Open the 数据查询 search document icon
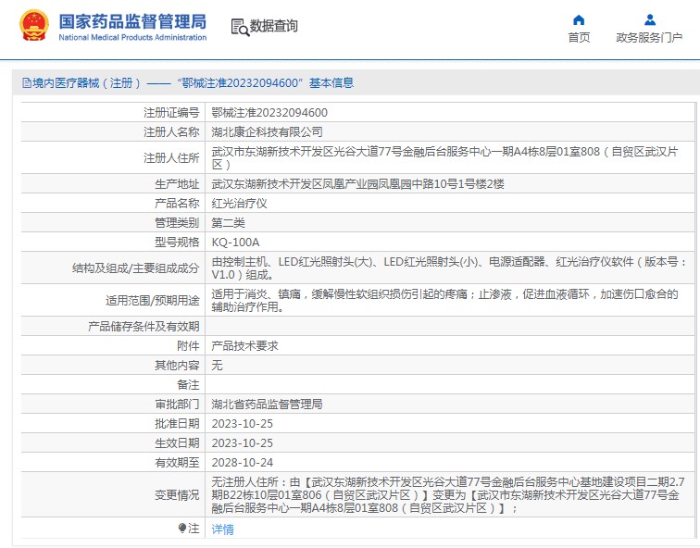The width and height of the screenshot is (700, 548). point(240,27)
